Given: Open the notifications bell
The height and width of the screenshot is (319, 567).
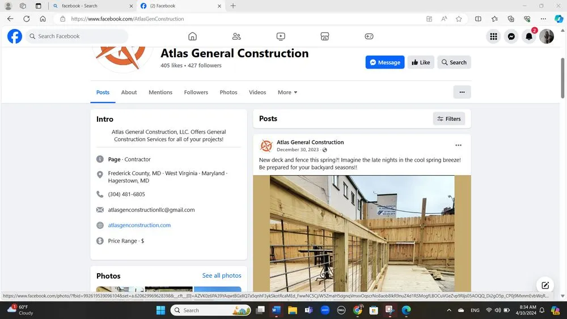Looking at the screenshot, I should 528,36.
